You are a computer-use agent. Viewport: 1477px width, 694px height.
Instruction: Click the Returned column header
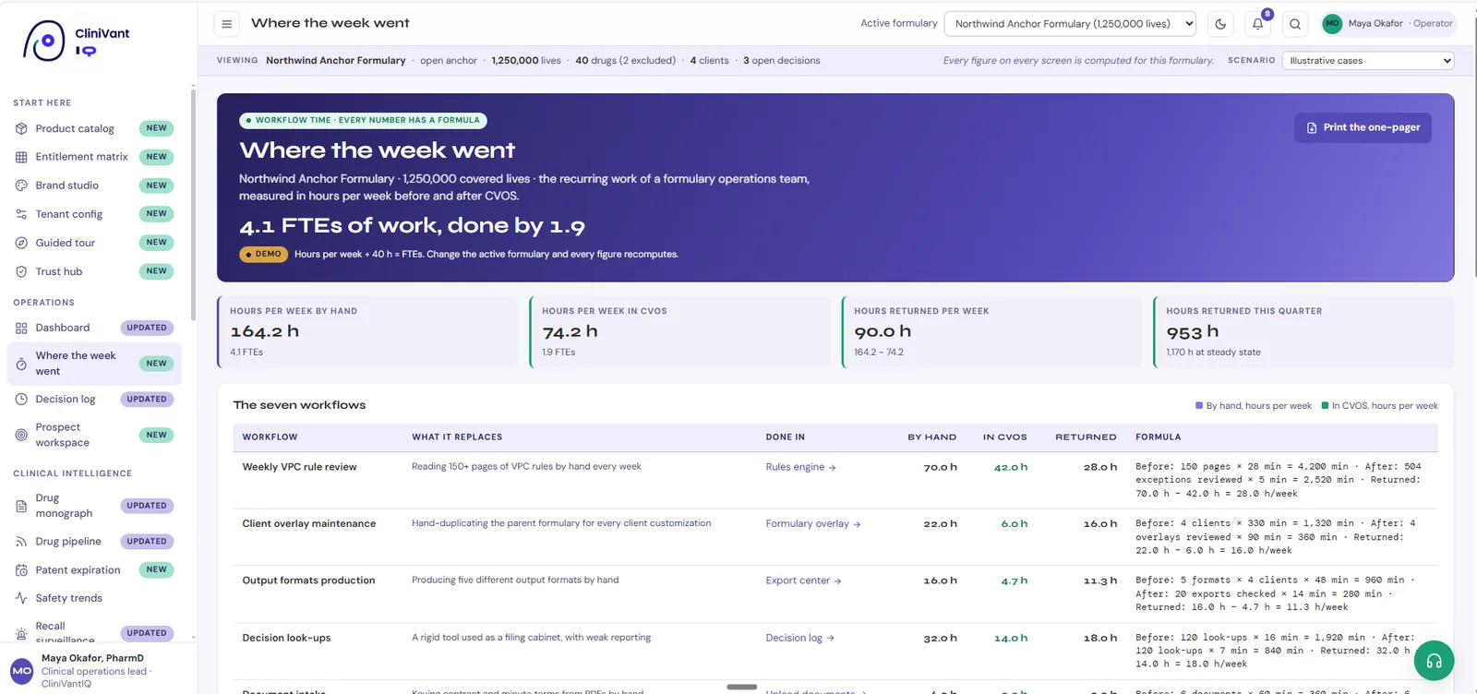pyautogui.click(x=1086, y=437)
